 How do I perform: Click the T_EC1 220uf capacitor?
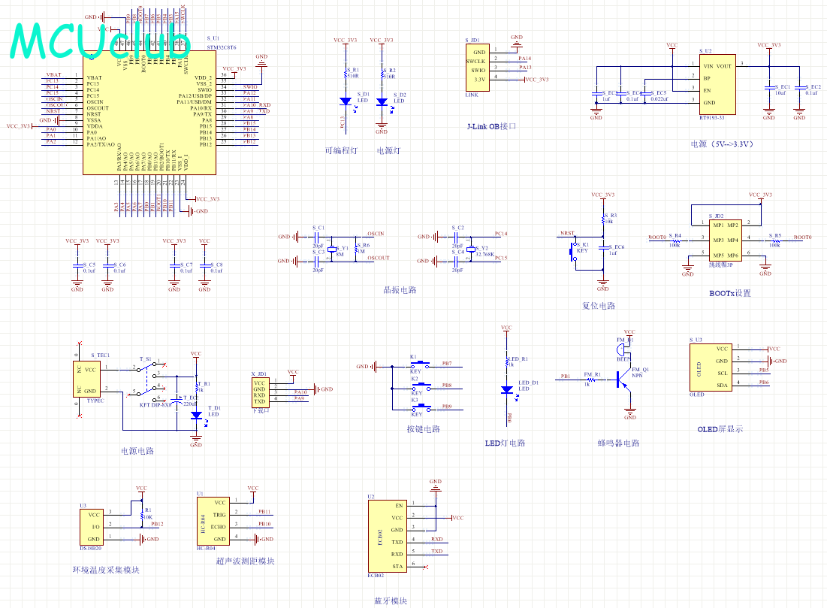[x=177, y=400]
